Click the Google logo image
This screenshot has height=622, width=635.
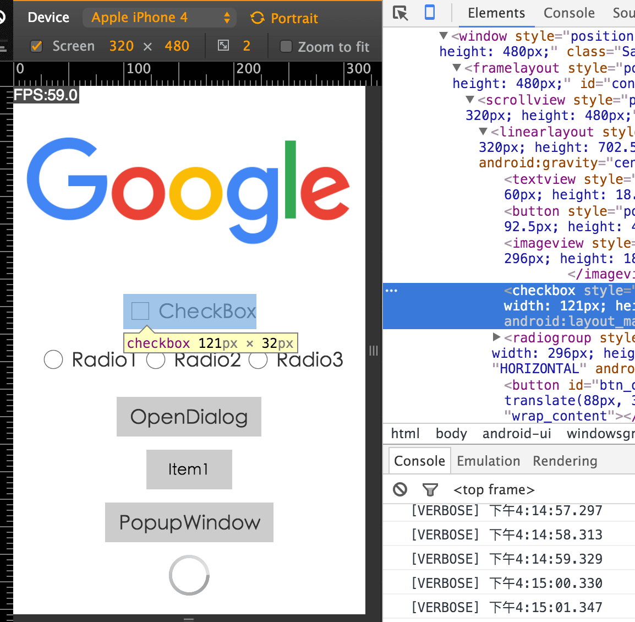pos(188,190)
